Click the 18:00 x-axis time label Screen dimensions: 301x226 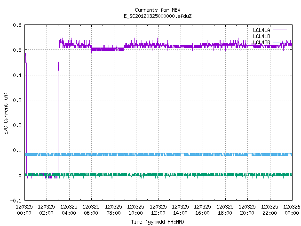tap(225, 213)
